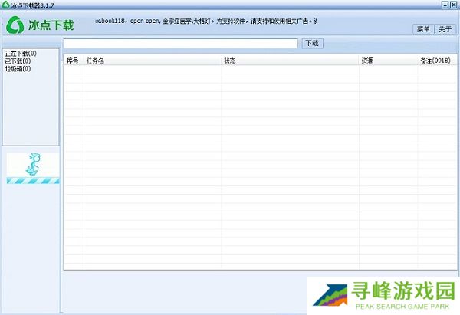Screen dimensions: 460x315
Task: Minimize the 冰点下载器 window
Action: pos(445,5)
